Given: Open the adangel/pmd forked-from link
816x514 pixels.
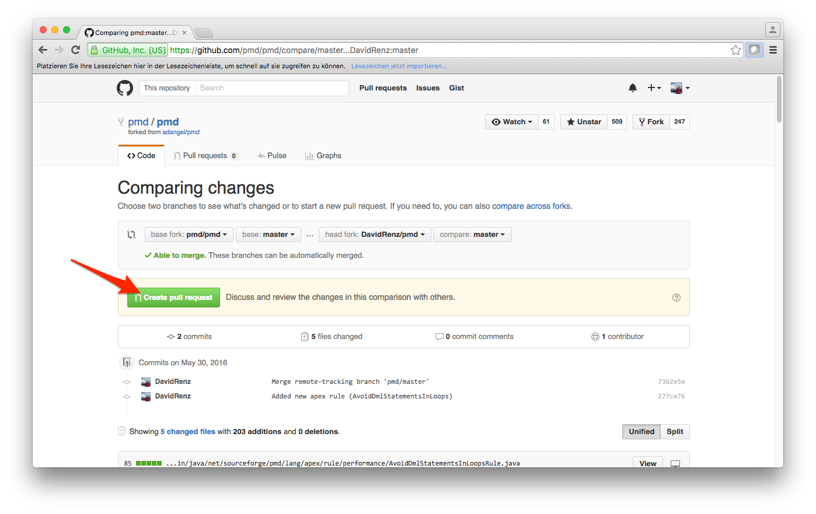Looking at the screenshot, I should [181, 132].
